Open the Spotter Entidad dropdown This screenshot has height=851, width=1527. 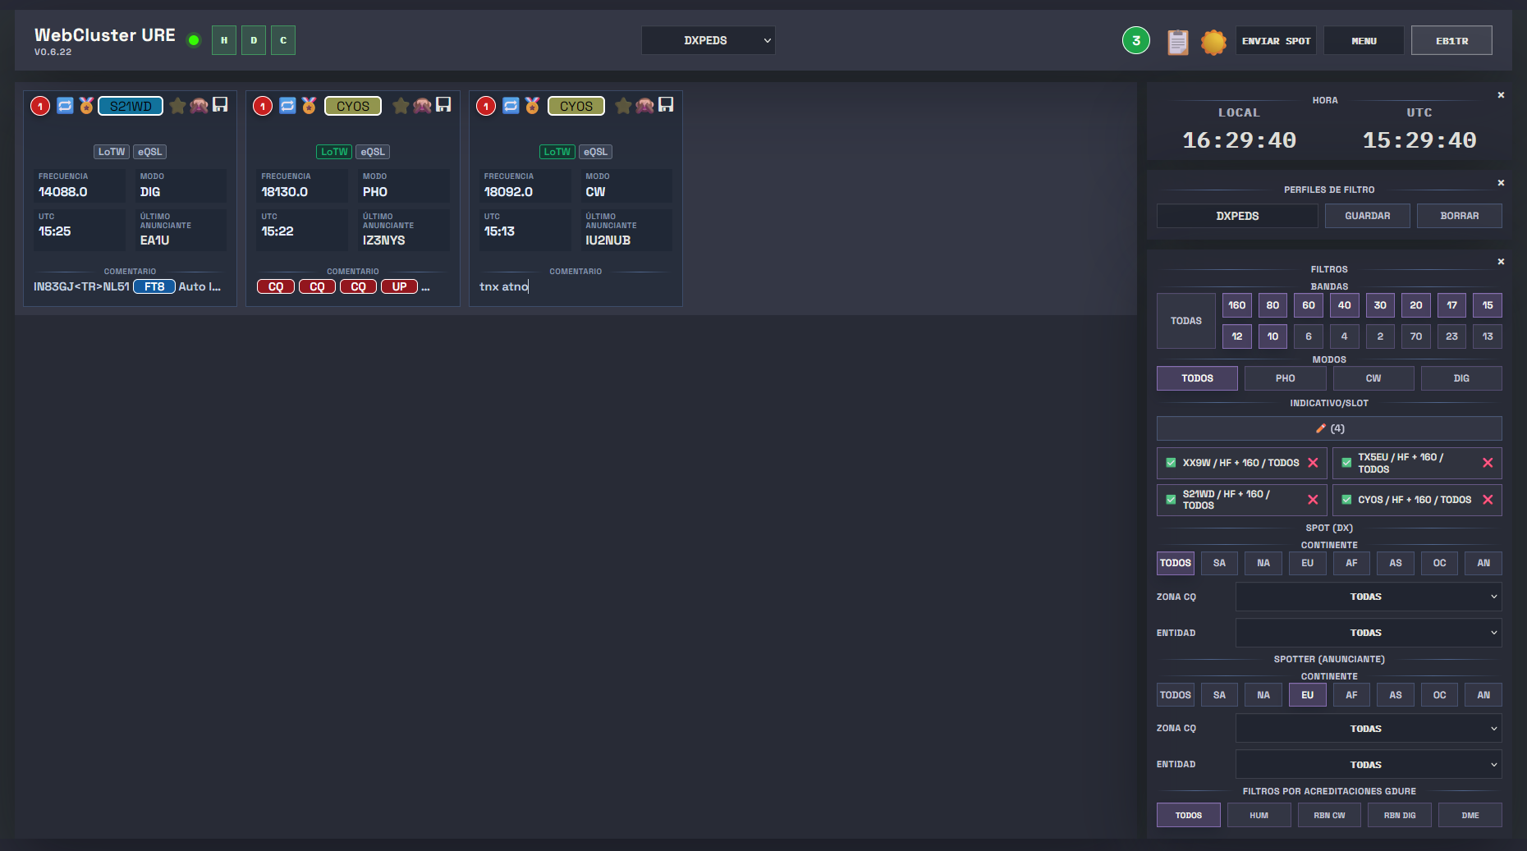1368,765
